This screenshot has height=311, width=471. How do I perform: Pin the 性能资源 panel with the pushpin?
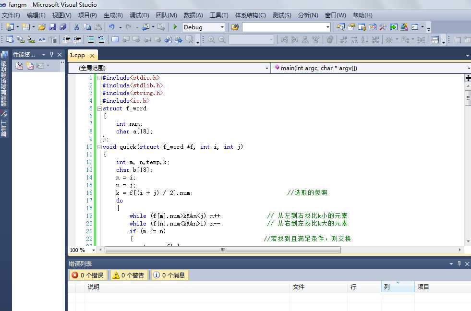52,54
